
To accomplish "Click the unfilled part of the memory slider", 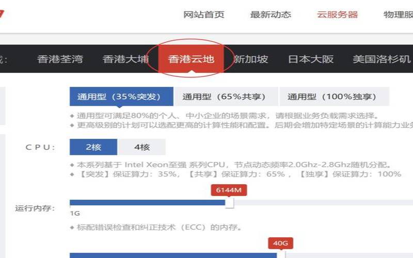I will (320, 202).
